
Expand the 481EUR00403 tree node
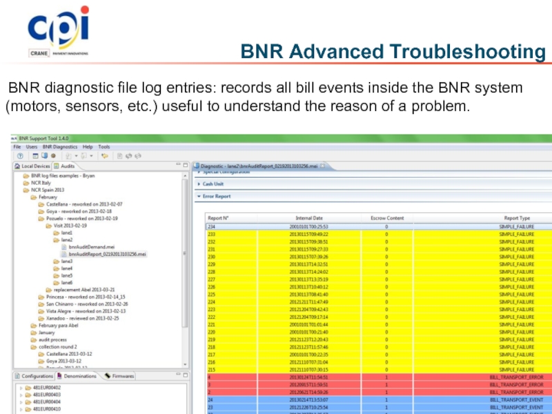[21, 395]
